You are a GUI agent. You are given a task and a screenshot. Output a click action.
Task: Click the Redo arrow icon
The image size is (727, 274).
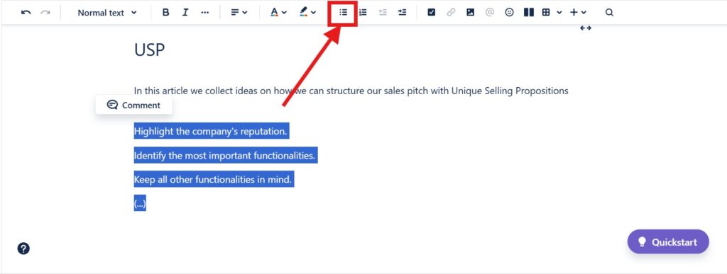[x=45, y=13]
